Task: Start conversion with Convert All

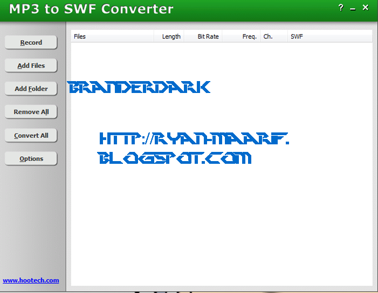Action: coord(31,135)
